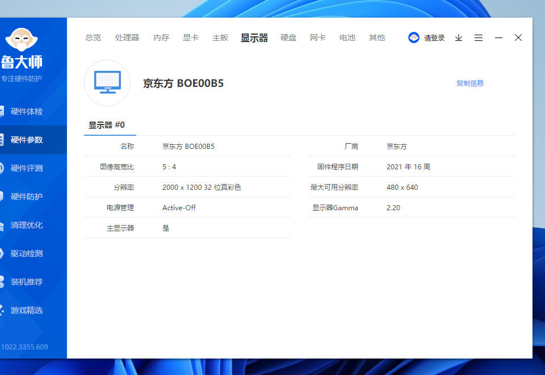Switch to the 处理器 tab
545x375 pixels.
(127, 37)
